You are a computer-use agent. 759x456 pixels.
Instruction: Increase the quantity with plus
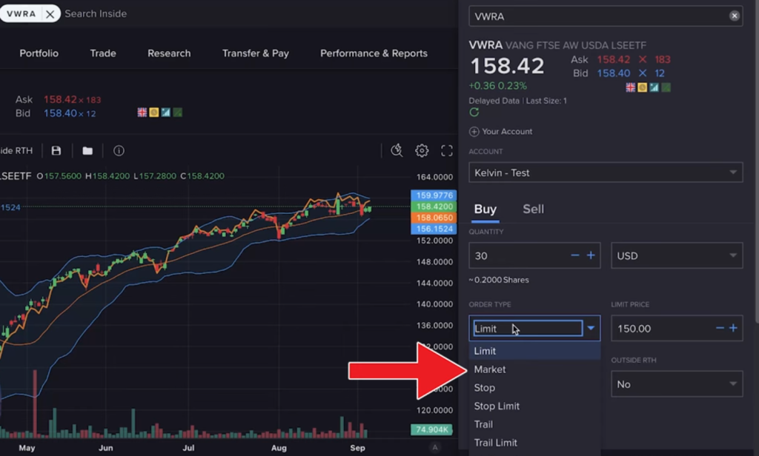(x=591, y=255)
